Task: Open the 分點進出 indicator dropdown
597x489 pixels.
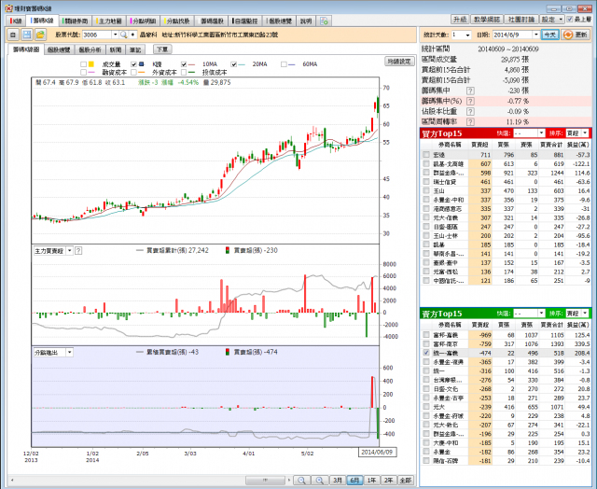Action: 69,352
